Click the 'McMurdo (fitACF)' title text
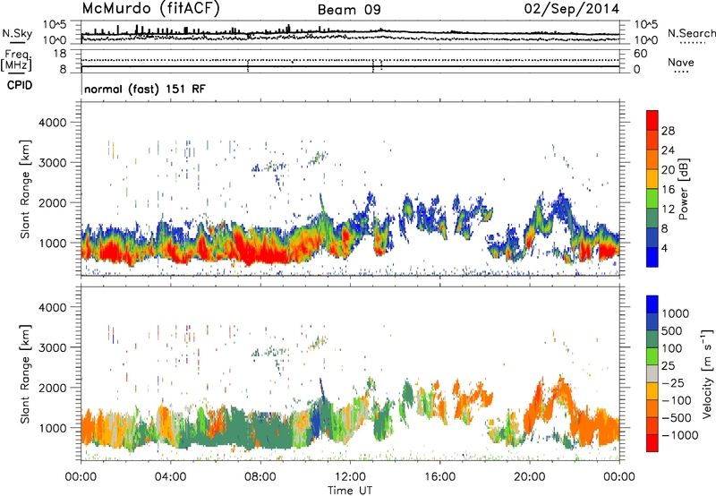 150,9
